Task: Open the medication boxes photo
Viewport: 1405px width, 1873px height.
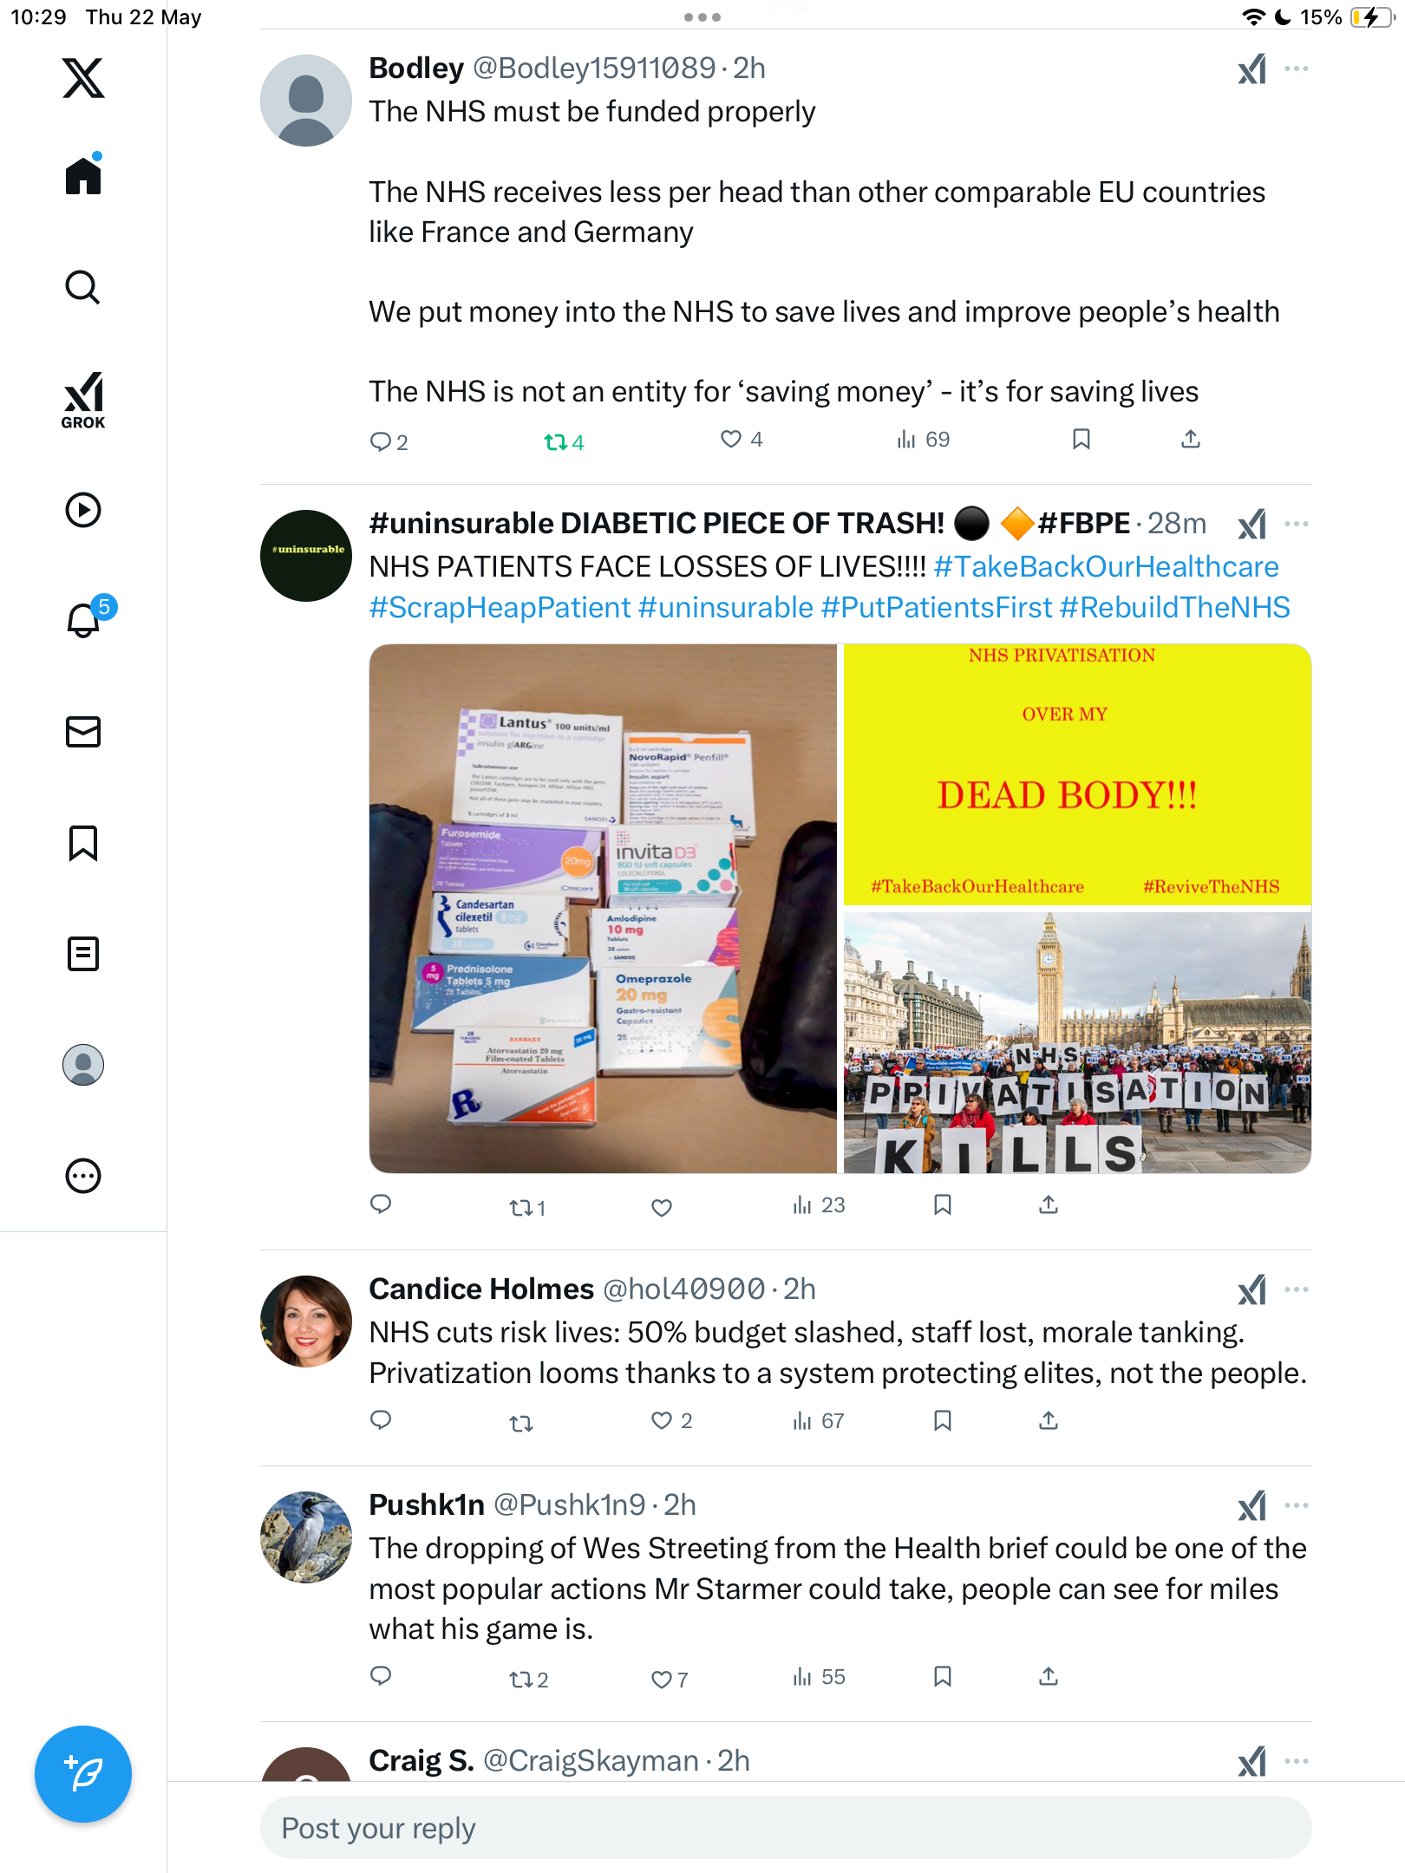Action: (x=603, y=908)
